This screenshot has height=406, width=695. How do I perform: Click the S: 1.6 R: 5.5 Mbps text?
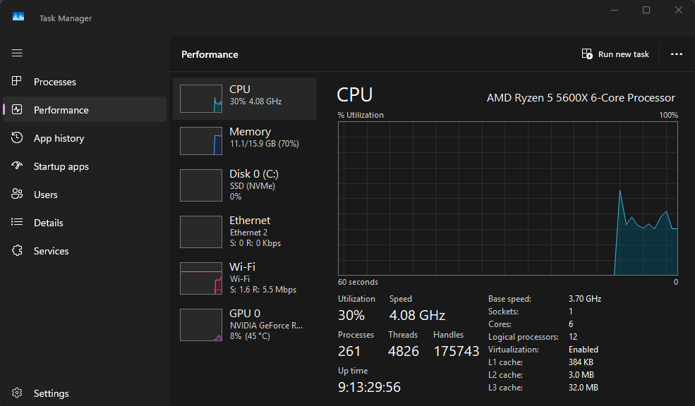click(x=263, y=290)
